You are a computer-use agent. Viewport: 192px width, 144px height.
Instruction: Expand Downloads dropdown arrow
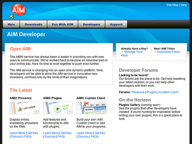tap(44, 25)
